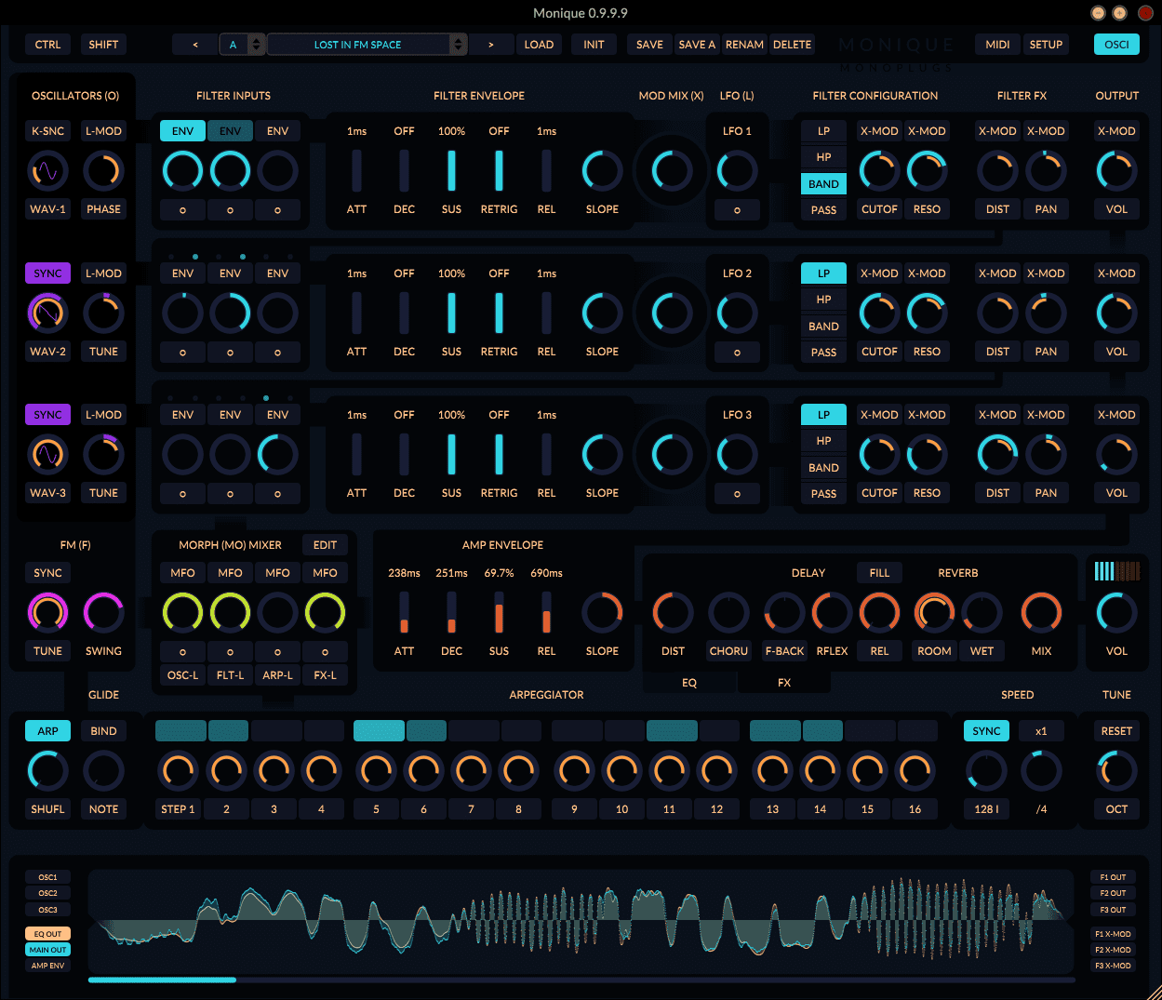
Task: Click the master VOL knob beside reverb MIX
Action: (x=1116, y=613)
